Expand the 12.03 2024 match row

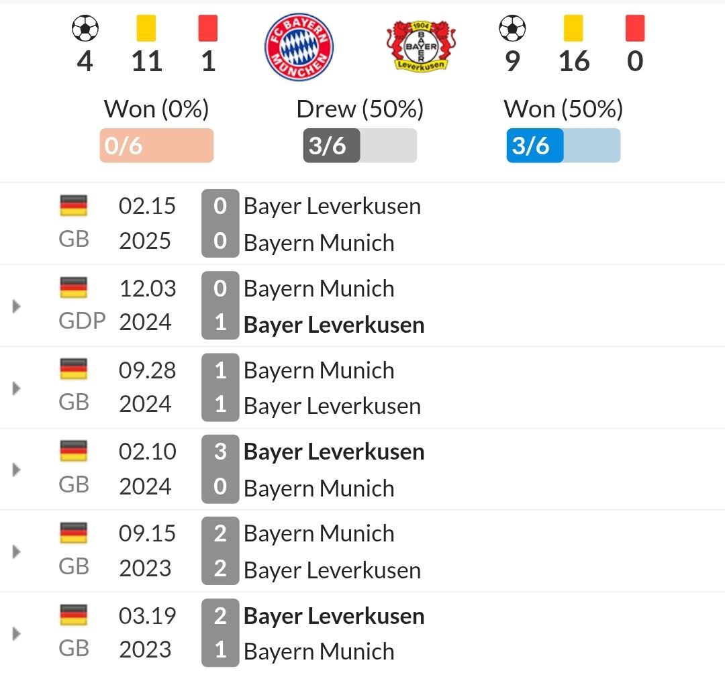point(17,307)
